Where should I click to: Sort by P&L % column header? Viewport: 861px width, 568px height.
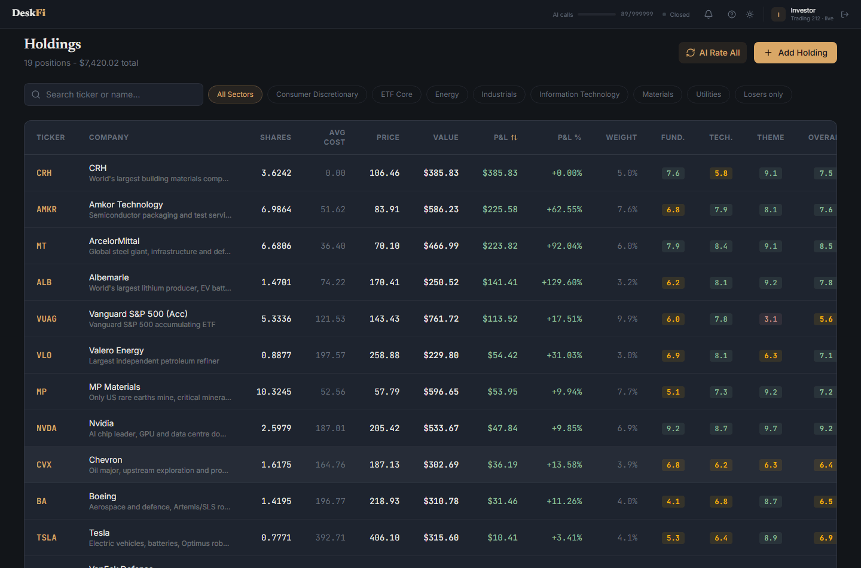[x=569, y=138]
